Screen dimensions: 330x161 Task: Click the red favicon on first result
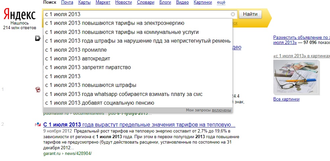[38, 90]
